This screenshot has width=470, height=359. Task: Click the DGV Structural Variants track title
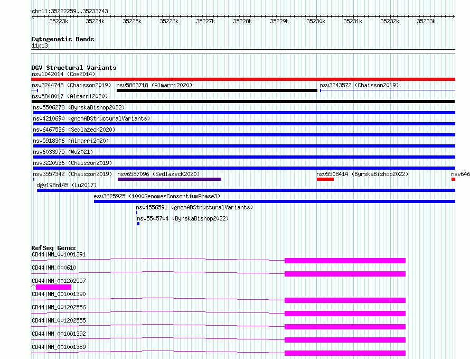click(74, 68)
